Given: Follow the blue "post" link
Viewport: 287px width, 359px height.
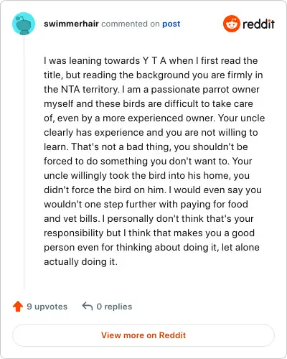Looking at the screenshot, I should (171, 24).
